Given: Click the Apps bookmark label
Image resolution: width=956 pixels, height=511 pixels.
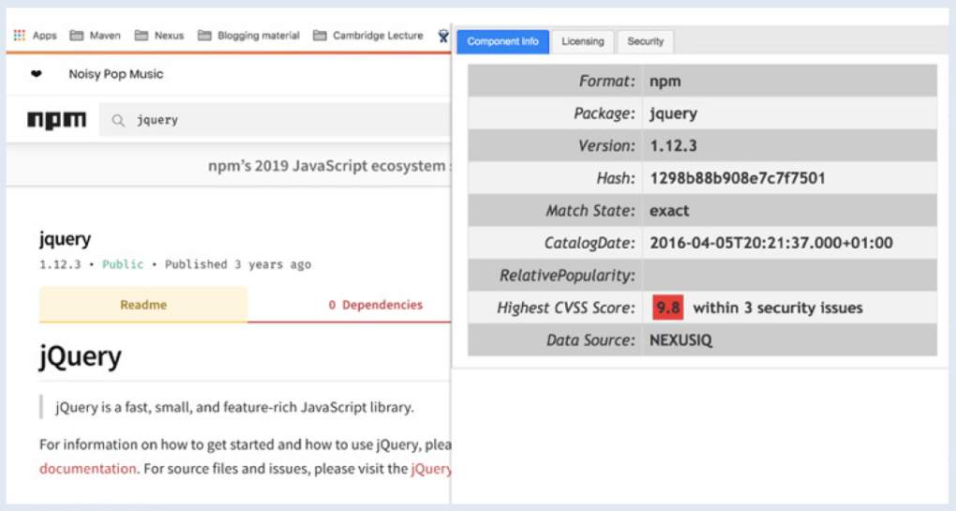Looking at the screenshot, I should pos(44,36).
